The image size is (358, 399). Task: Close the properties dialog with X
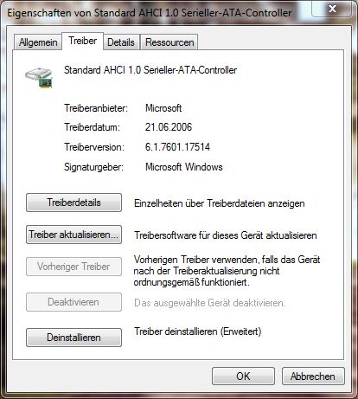click(x=332, y=9)
